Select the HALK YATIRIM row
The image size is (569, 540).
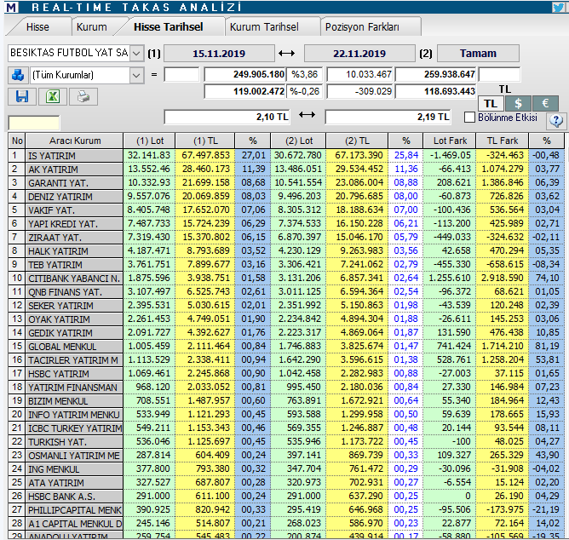[x=286, y=250]
